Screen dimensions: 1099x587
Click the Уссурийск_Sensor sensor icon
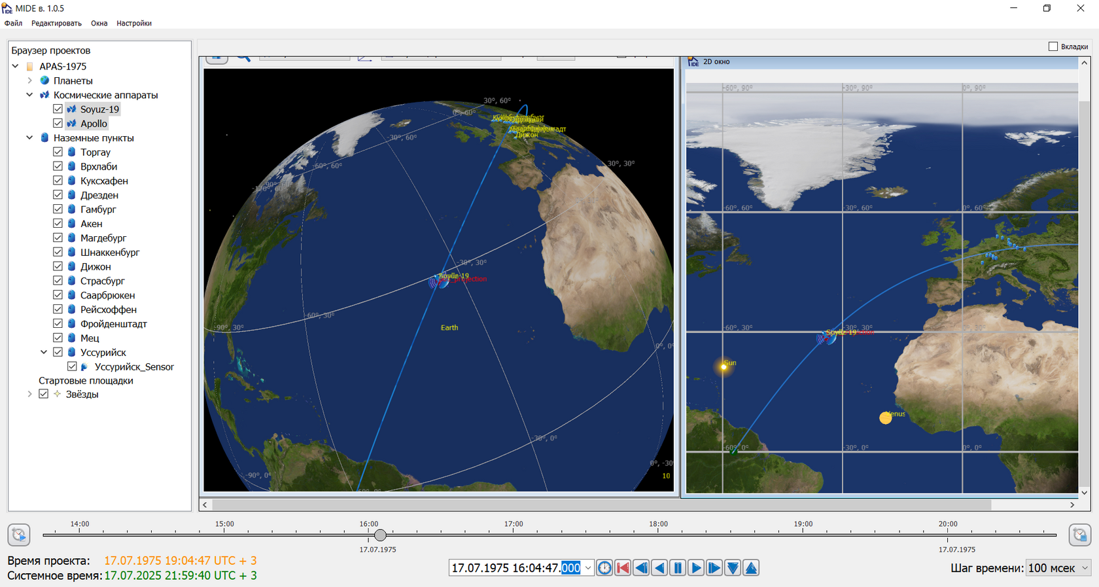pos(84,366)
